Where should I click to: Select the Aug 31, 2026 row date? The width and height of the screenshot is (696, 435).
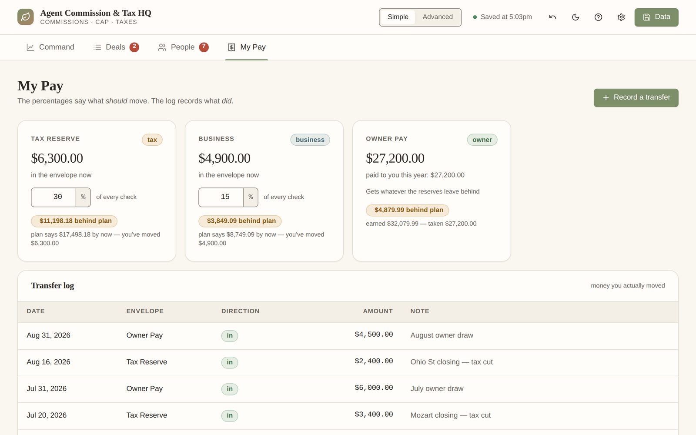click(48, 335)
